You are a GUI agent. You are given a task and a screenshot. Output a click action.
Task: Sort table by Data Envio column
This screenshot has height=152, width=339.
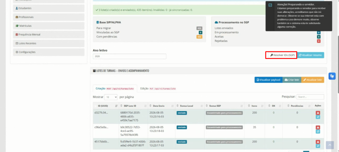point(162,106)
